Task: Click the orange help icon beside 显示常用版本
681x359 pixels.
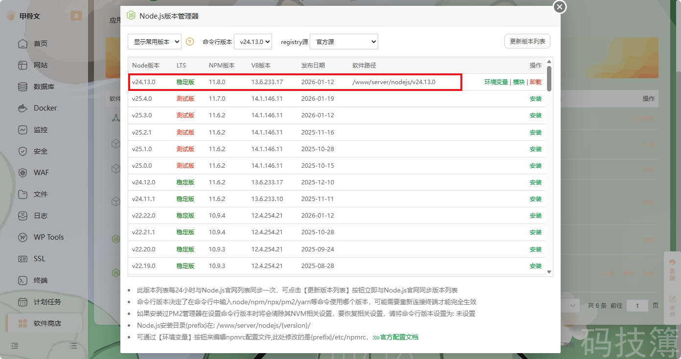Action: 190,42
